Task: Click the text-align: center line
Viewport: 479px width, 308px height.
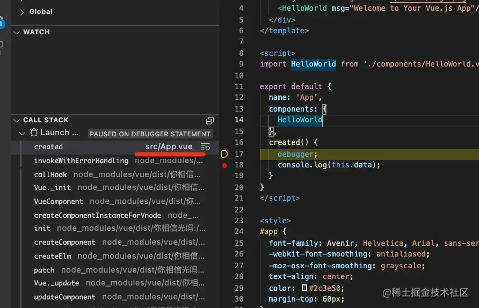Action: [x=311, y=276]
